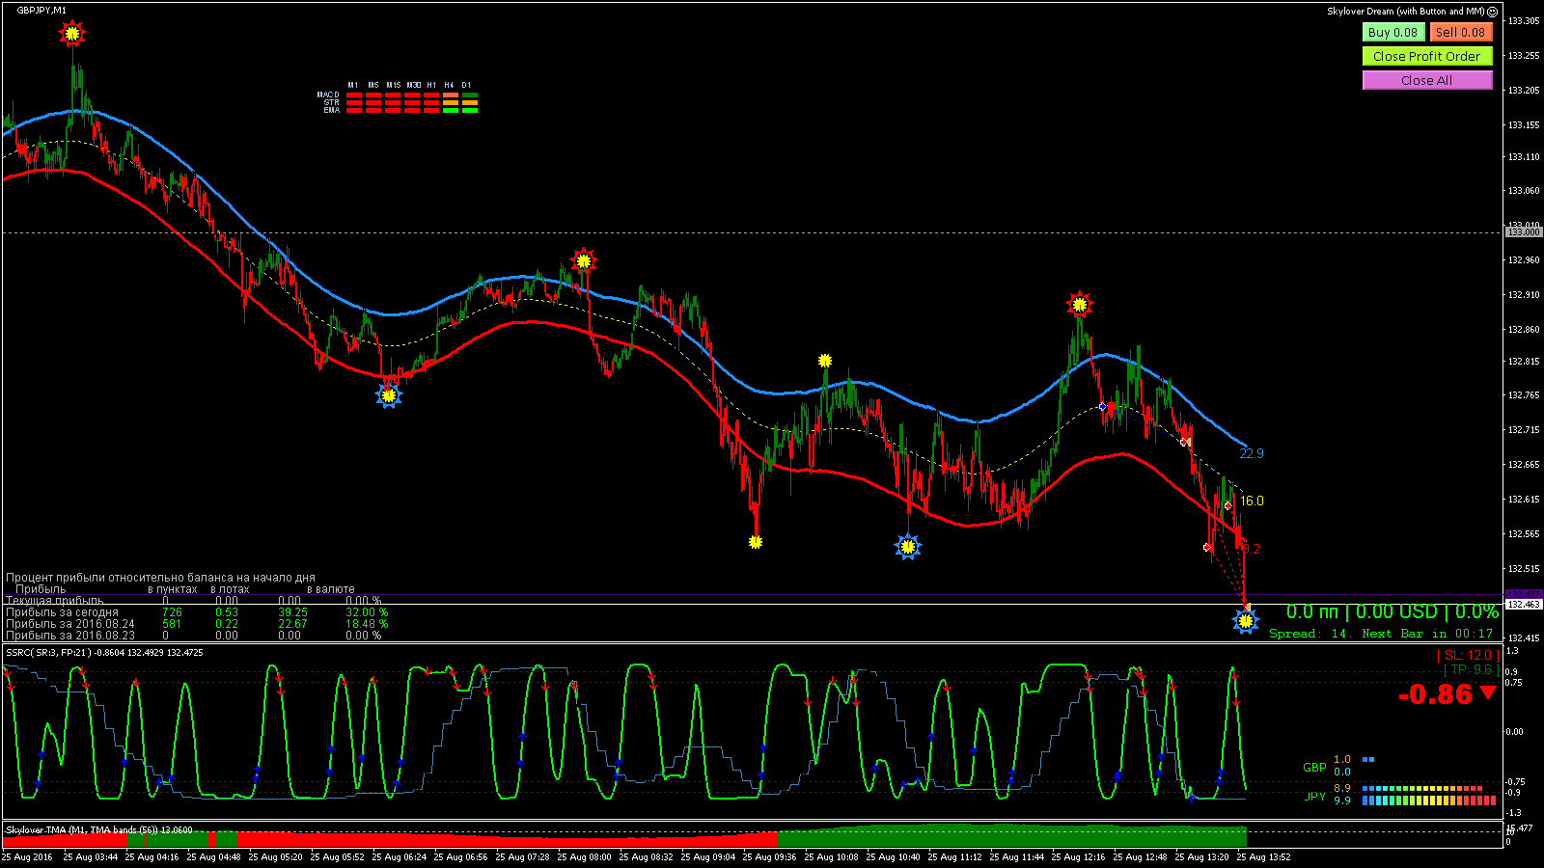Click the MACD M1 red signal cell

click(x=354, y=95)
